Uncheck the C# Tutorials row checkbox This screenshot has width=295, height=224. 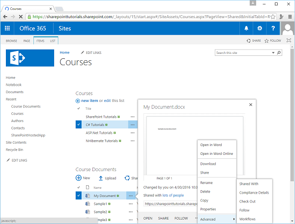point(79,124)
